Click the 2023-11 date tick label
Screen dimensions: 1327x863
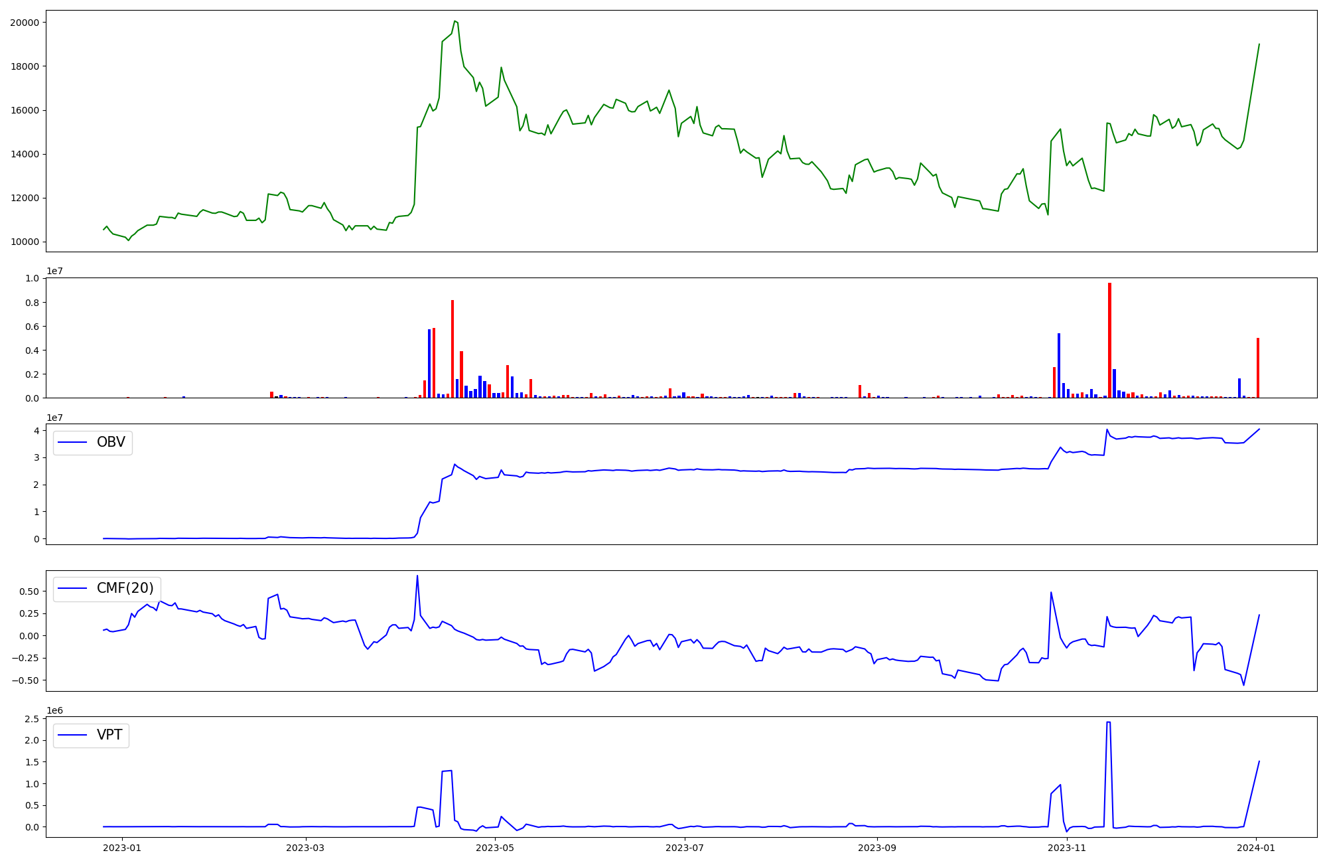pos(1067,847)
